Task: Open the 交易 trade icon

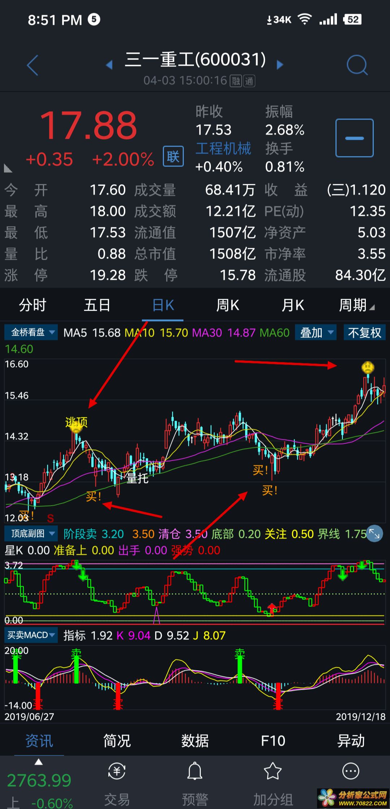Action: point(117,771)
